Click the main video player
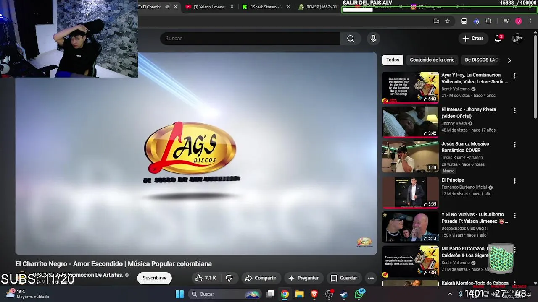538x302 pixels. click(196, 154)
